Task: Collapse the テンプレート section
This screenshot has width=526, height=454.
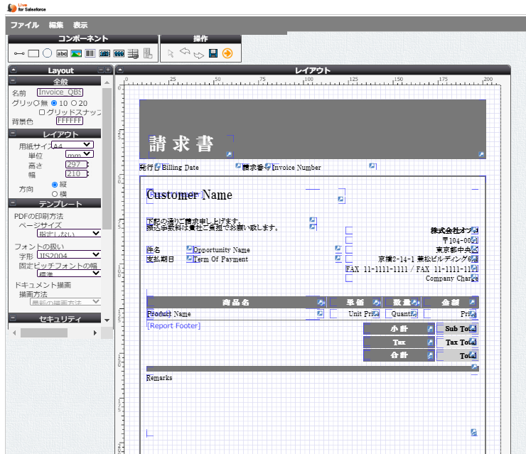Action: click(x=14, y=204)
